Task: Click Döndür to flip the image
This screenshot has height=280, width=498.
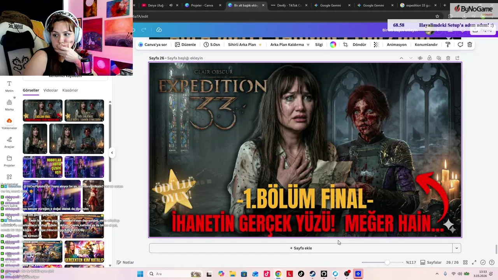Action: pos(359,45)
